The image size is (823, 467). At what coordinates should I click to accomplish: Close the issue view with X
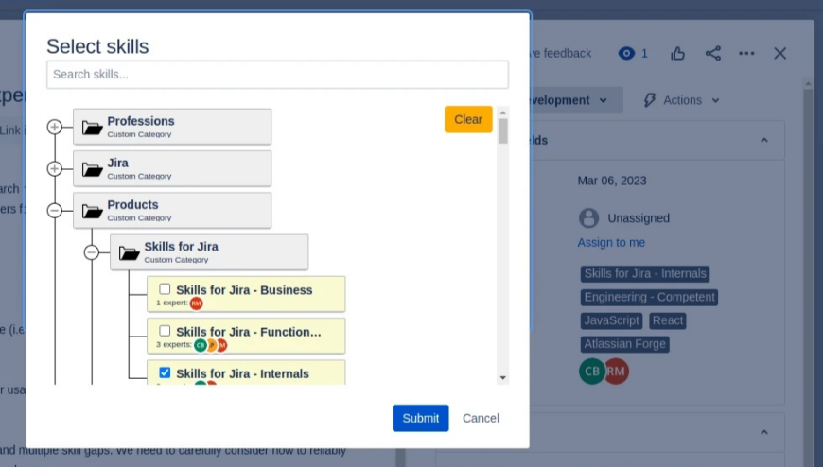pyautogui.click(x=780, y=54)
